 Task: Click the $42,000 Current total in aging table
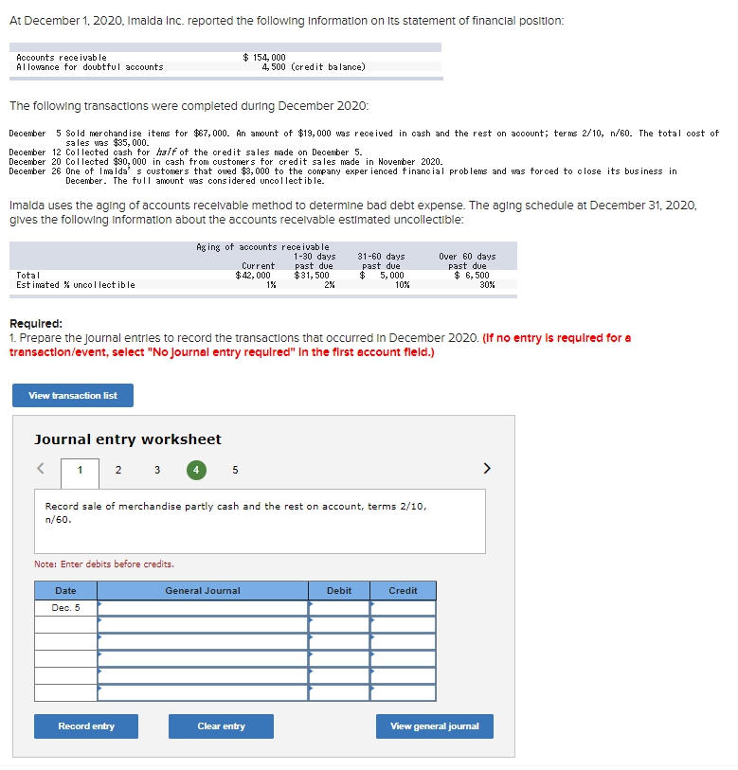pyautogui.click(x=253, y=276)
